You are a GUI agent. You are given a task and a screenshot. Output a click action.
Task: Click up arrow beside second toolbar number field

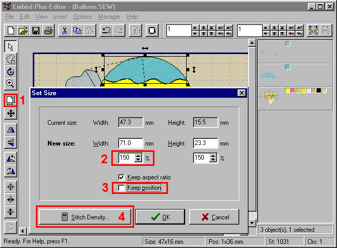point(266,28)
